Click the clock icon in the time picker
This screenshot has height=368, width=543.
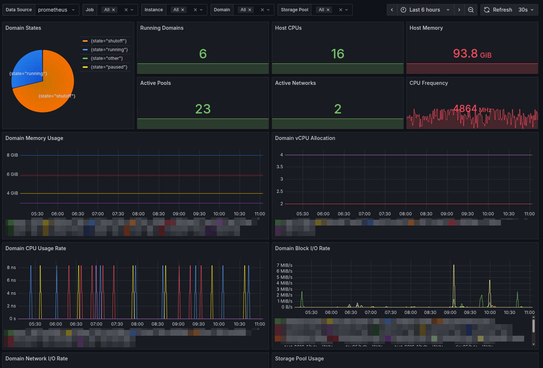click(403, 10)
